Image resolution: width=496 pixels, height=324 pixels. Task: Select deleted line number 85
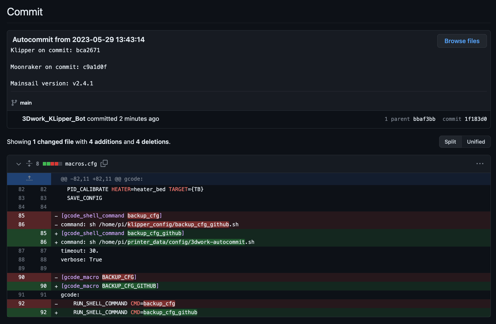click(x=21, y=216)
